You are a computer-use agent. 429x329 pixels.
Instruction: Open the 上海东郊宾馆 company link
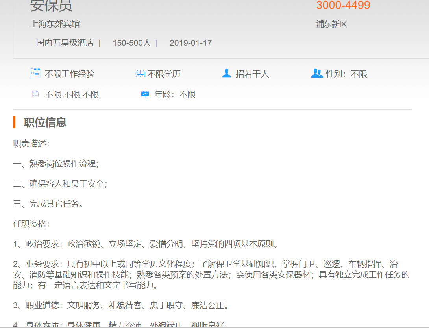(x=55, y=24)
